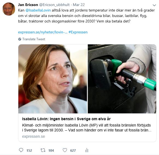Open the expressen.se/nyheter/lovin link
Screen dimensions: 159x155
pos(43,32)
